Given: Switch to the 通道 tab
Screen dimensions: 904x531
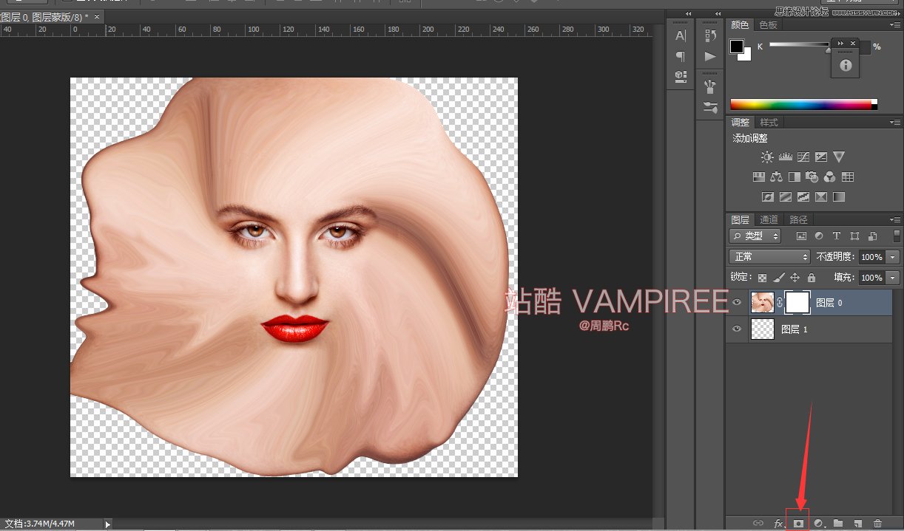Looking at the screenshot, I should pyautogui.click(x=769, y=219).
